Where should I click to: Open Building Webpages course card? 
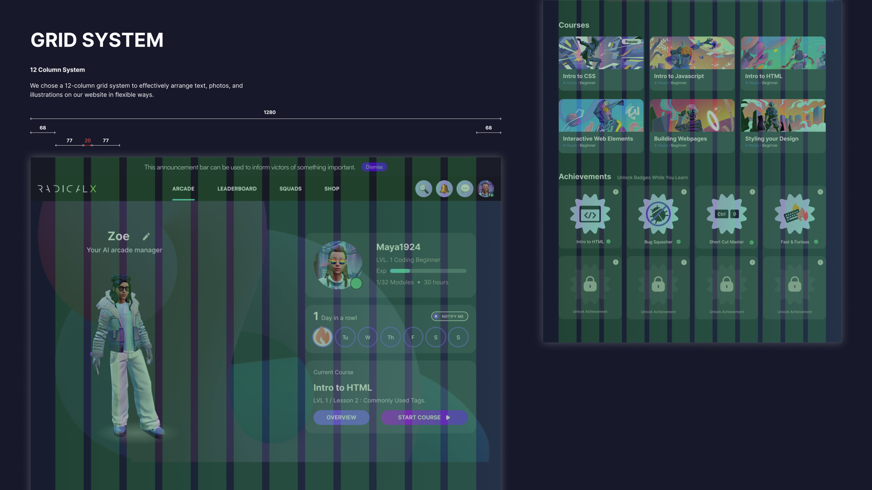tap(692, 126)
